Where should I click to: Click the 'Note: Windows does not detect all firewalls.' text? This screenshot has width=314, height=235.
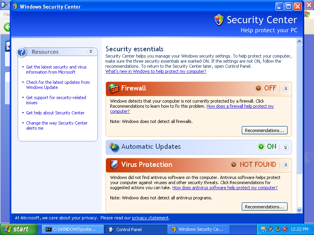(151, 121)
